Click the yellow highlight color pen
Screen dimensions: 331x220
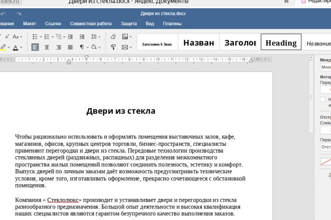(x=3, y=47)
